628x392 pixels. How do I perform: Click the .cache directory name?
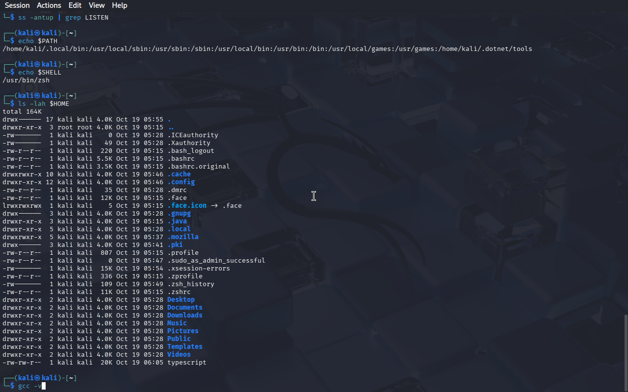[x=179, y=174]
